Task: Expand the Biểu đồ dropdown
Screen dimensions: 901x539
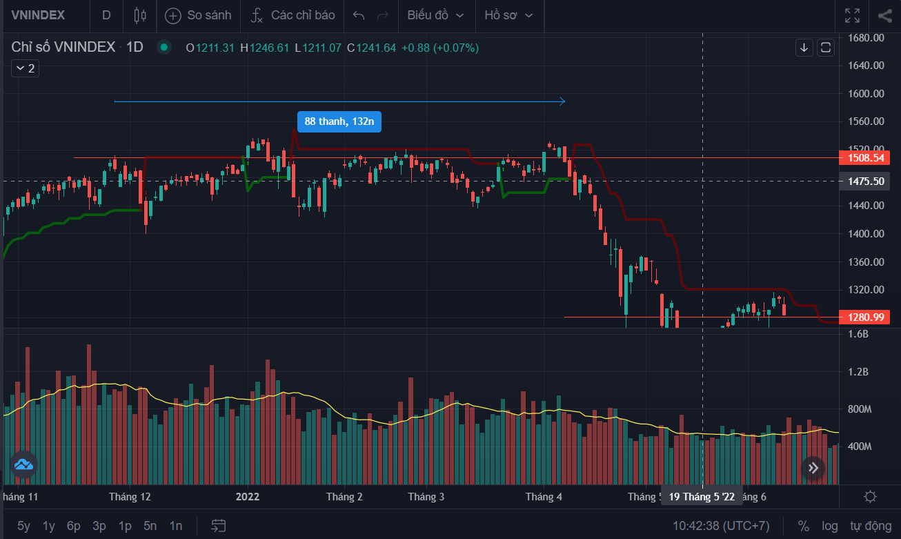Action: (x=435, y=15)
